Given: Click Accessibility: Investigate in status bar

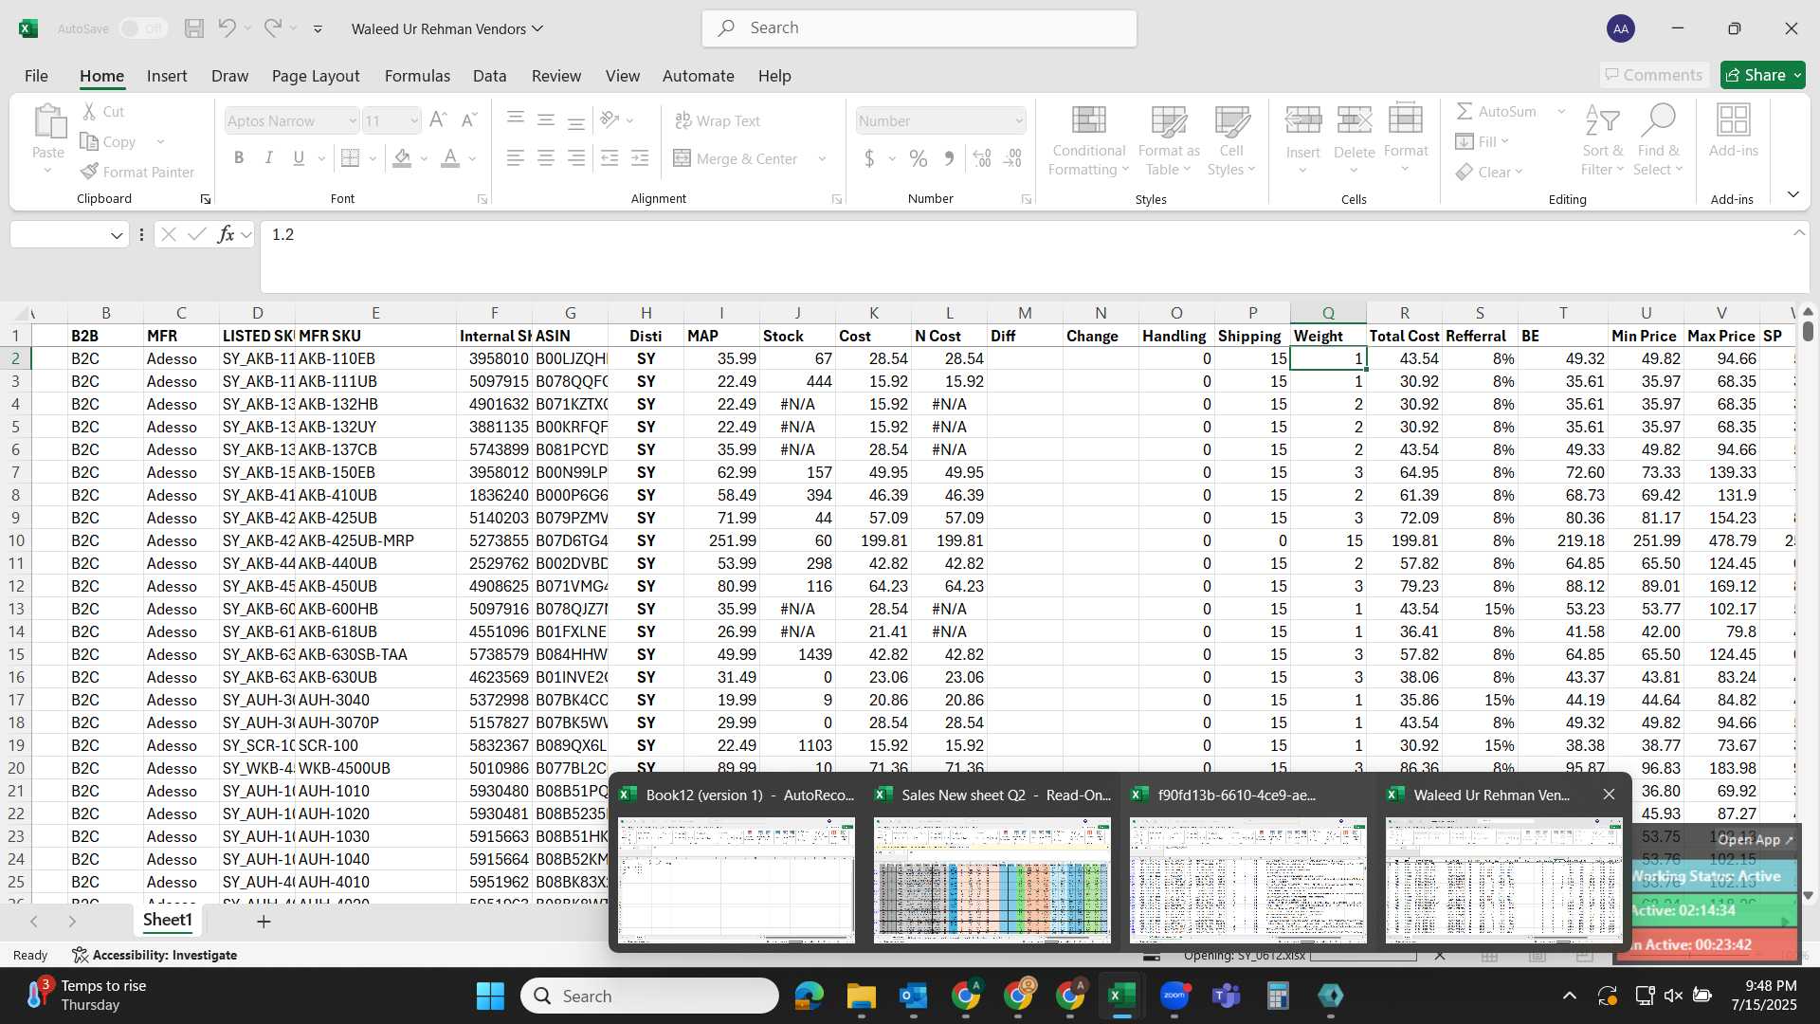Looking at the screenshot, I should [x=155, y=955].
